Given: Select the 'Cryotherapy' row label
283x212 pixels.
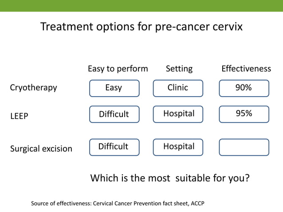Looking at the screenshot, I should tap(33, 88).
